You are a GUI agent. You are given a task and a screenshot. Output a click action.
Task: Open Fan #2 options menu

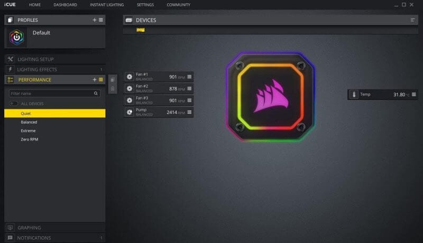pyautogui.click(x=189, y=88)
